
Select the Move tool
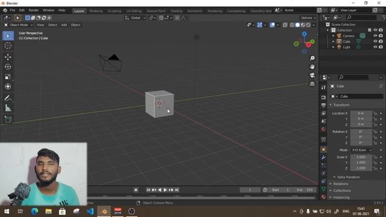pyautogui.click(x=8, y=57)
